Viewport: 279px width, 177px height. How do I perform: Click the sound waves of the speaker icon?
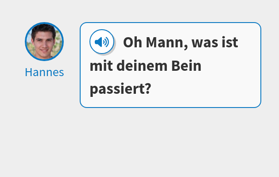tap(106, 42)
